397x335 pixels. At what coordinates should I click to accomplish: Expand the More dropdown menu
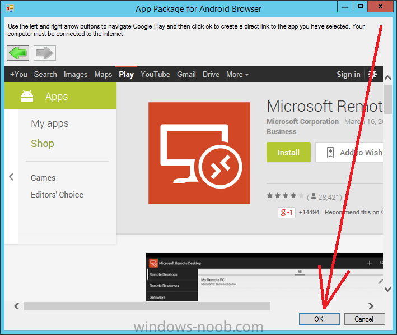(237, 75)
